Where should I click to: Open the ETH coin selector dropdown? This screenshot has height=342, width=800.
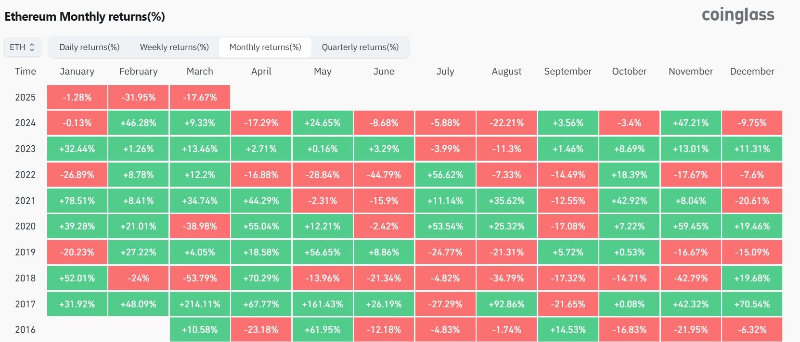tap(23, 47)
